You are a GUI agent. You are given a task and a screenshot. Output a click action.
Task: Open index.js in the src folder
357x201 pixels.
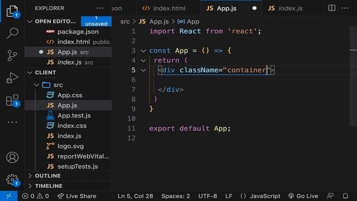[x=68, y=136]
